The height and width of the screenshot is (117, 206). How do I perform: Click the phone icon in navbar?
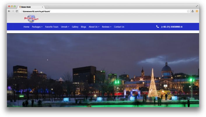click(x=158, y=27)
